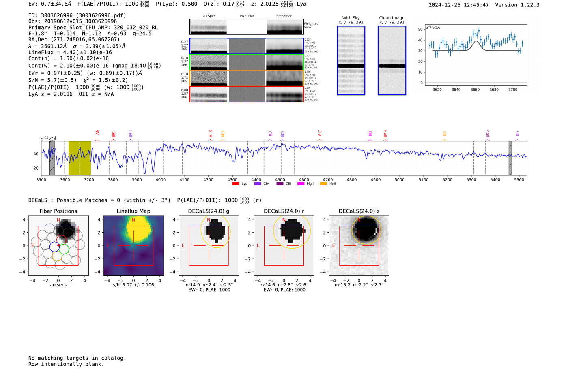Viewport: 568px width, 386px height.
Task: Click 'No matching targets in catalog.' text
Action: coord(77,358)
